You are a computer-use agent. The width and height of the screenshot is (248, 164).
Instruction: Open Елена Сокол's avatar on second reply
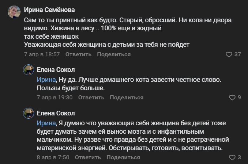(29, 113)
